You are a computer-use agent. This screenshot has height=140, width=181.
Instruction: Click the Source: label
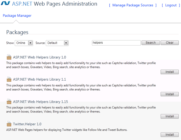pos(40,43)
